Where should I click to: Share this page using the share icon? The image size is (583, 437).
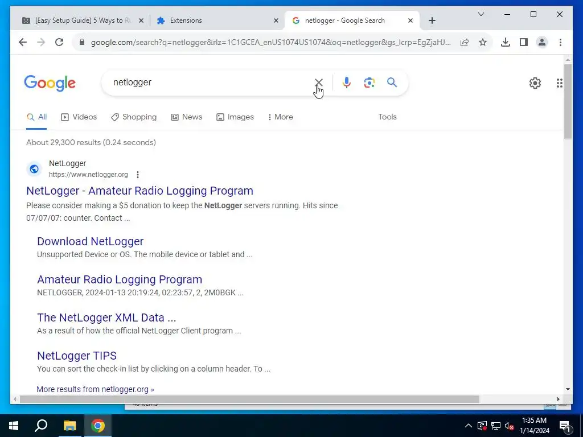tap(465, 42)
